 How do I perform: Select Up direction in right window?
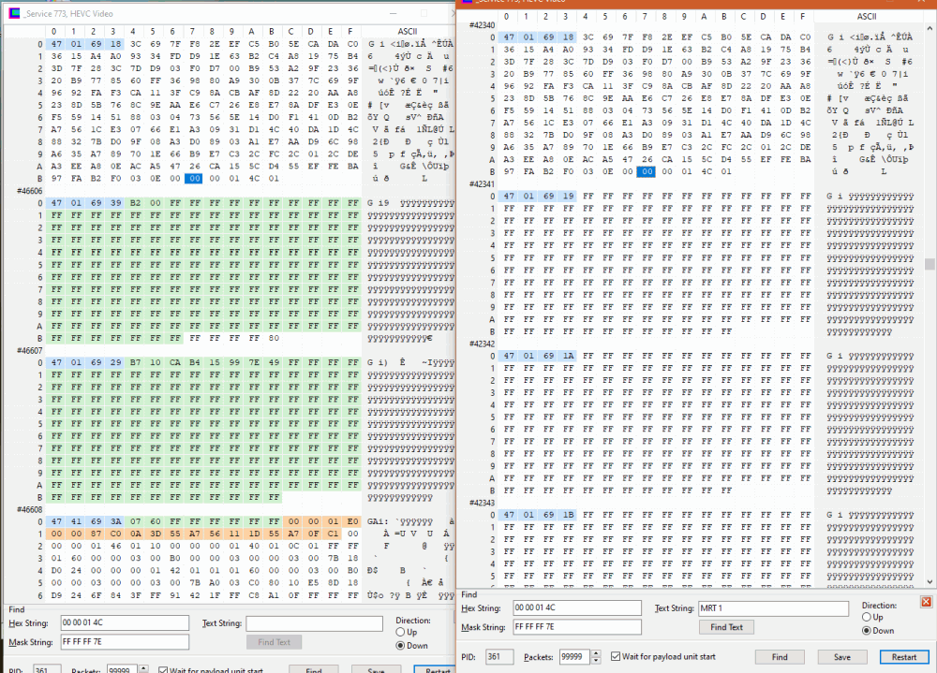(x=867, y=617)
